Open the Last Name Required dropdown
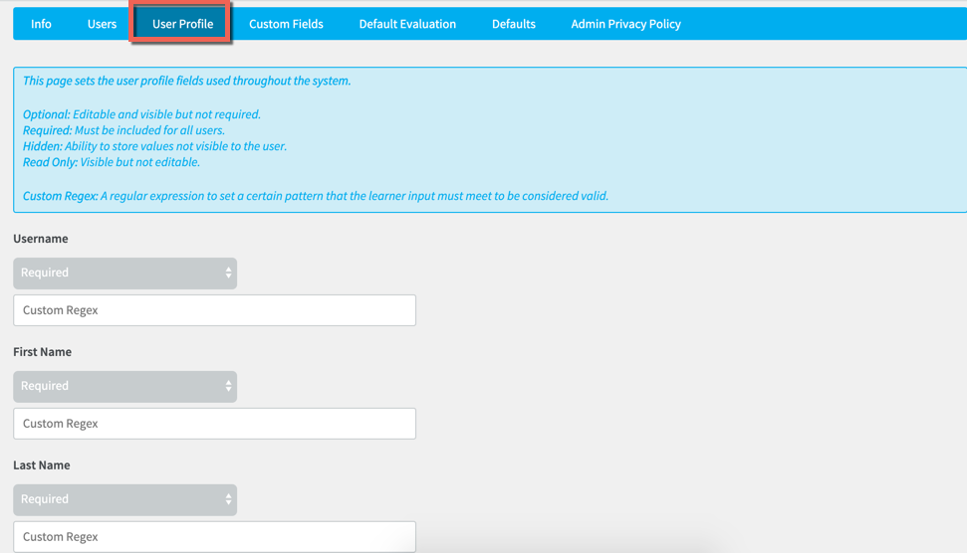967x553 pixels. pyautogui.click(x=125, y=500)
